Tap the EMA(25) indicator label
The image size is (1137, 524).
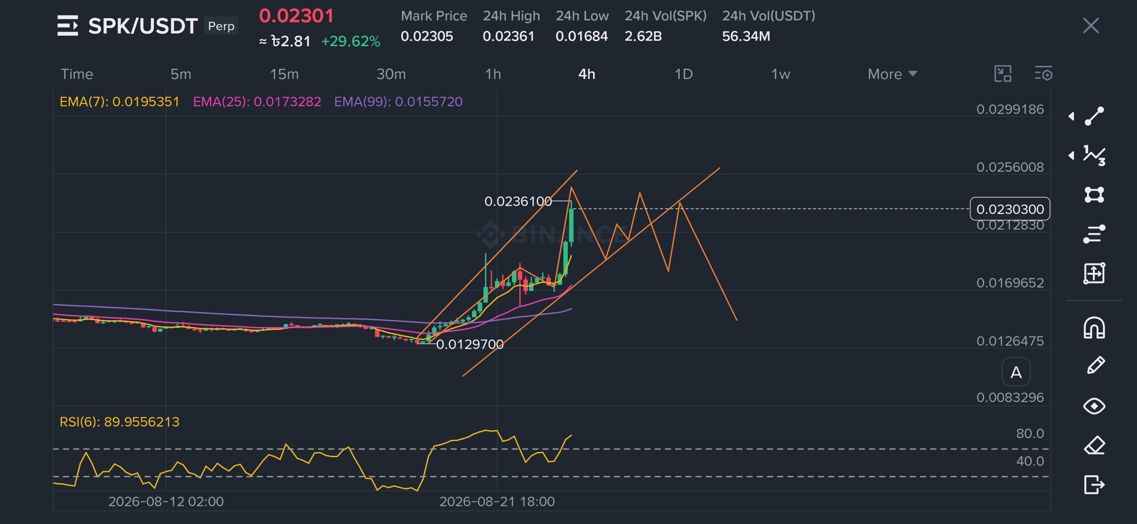[x=257, y=102]
